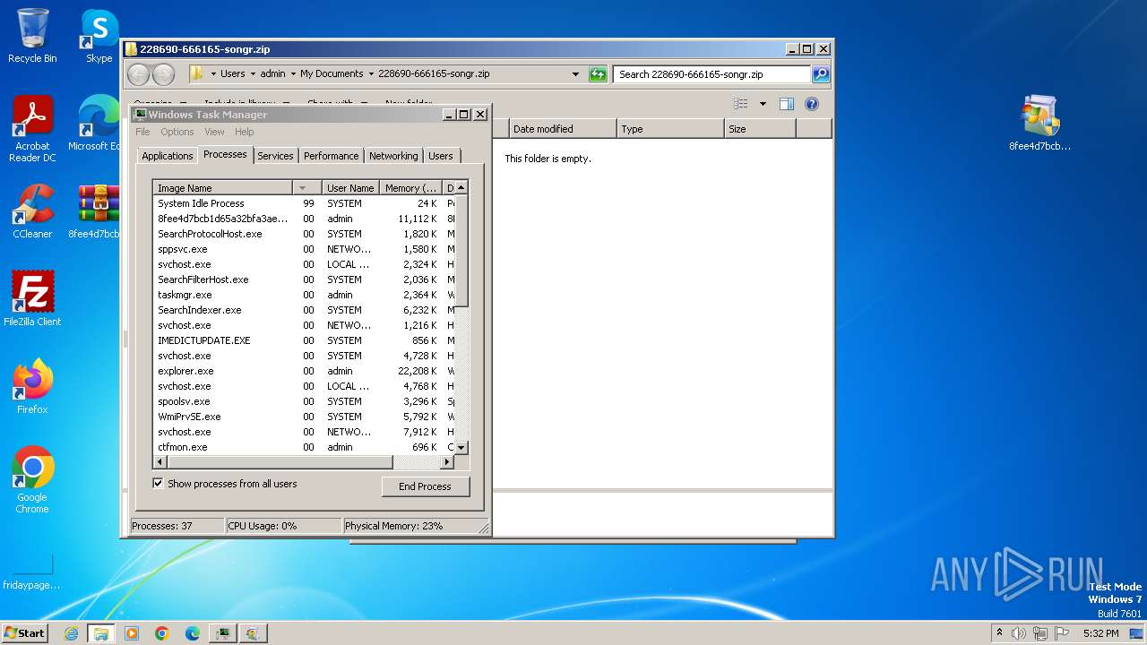The width and height of the screenshot is (1147, 645).
Task: Switch to the Performance tab
Action: click(x=331, y=156)
